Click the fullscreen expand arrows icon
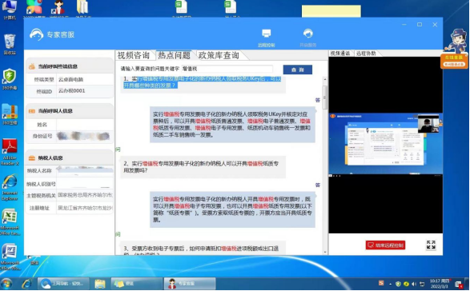This screenshot has width=474, height=291. pyautogui.click(x=431, y=245)
